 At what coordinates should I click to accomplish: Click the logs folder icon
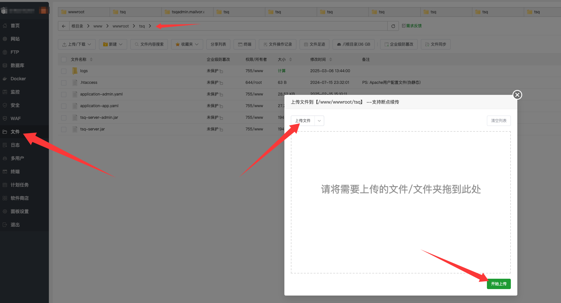(75, 71)
